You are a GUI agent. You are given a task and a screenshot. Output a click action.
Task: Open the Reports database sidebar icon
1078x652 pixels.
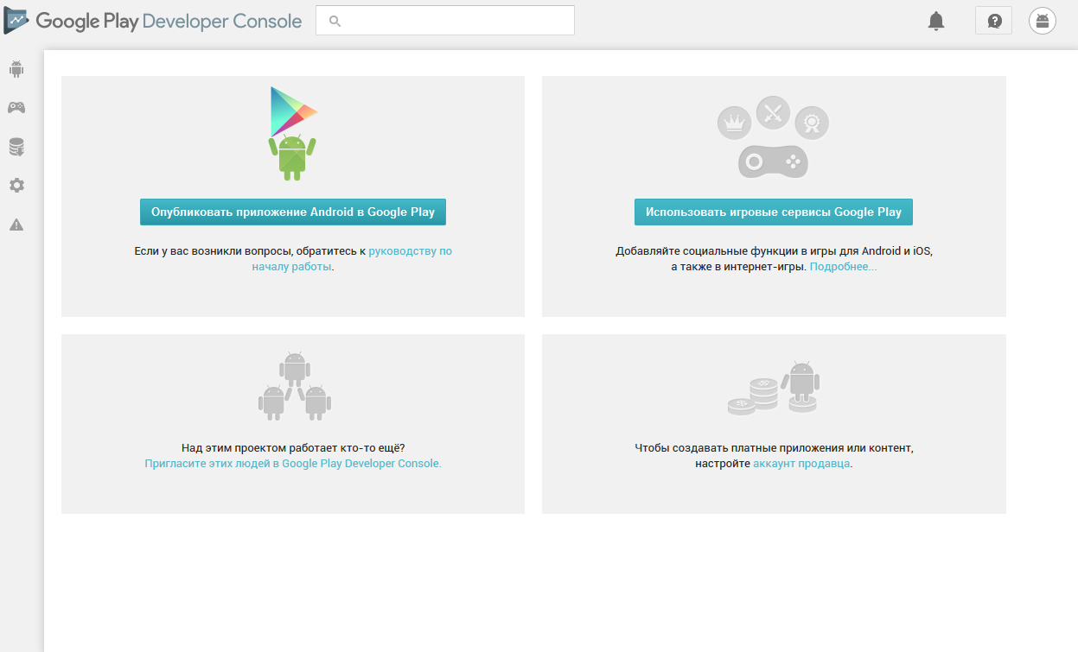[16, 147]
